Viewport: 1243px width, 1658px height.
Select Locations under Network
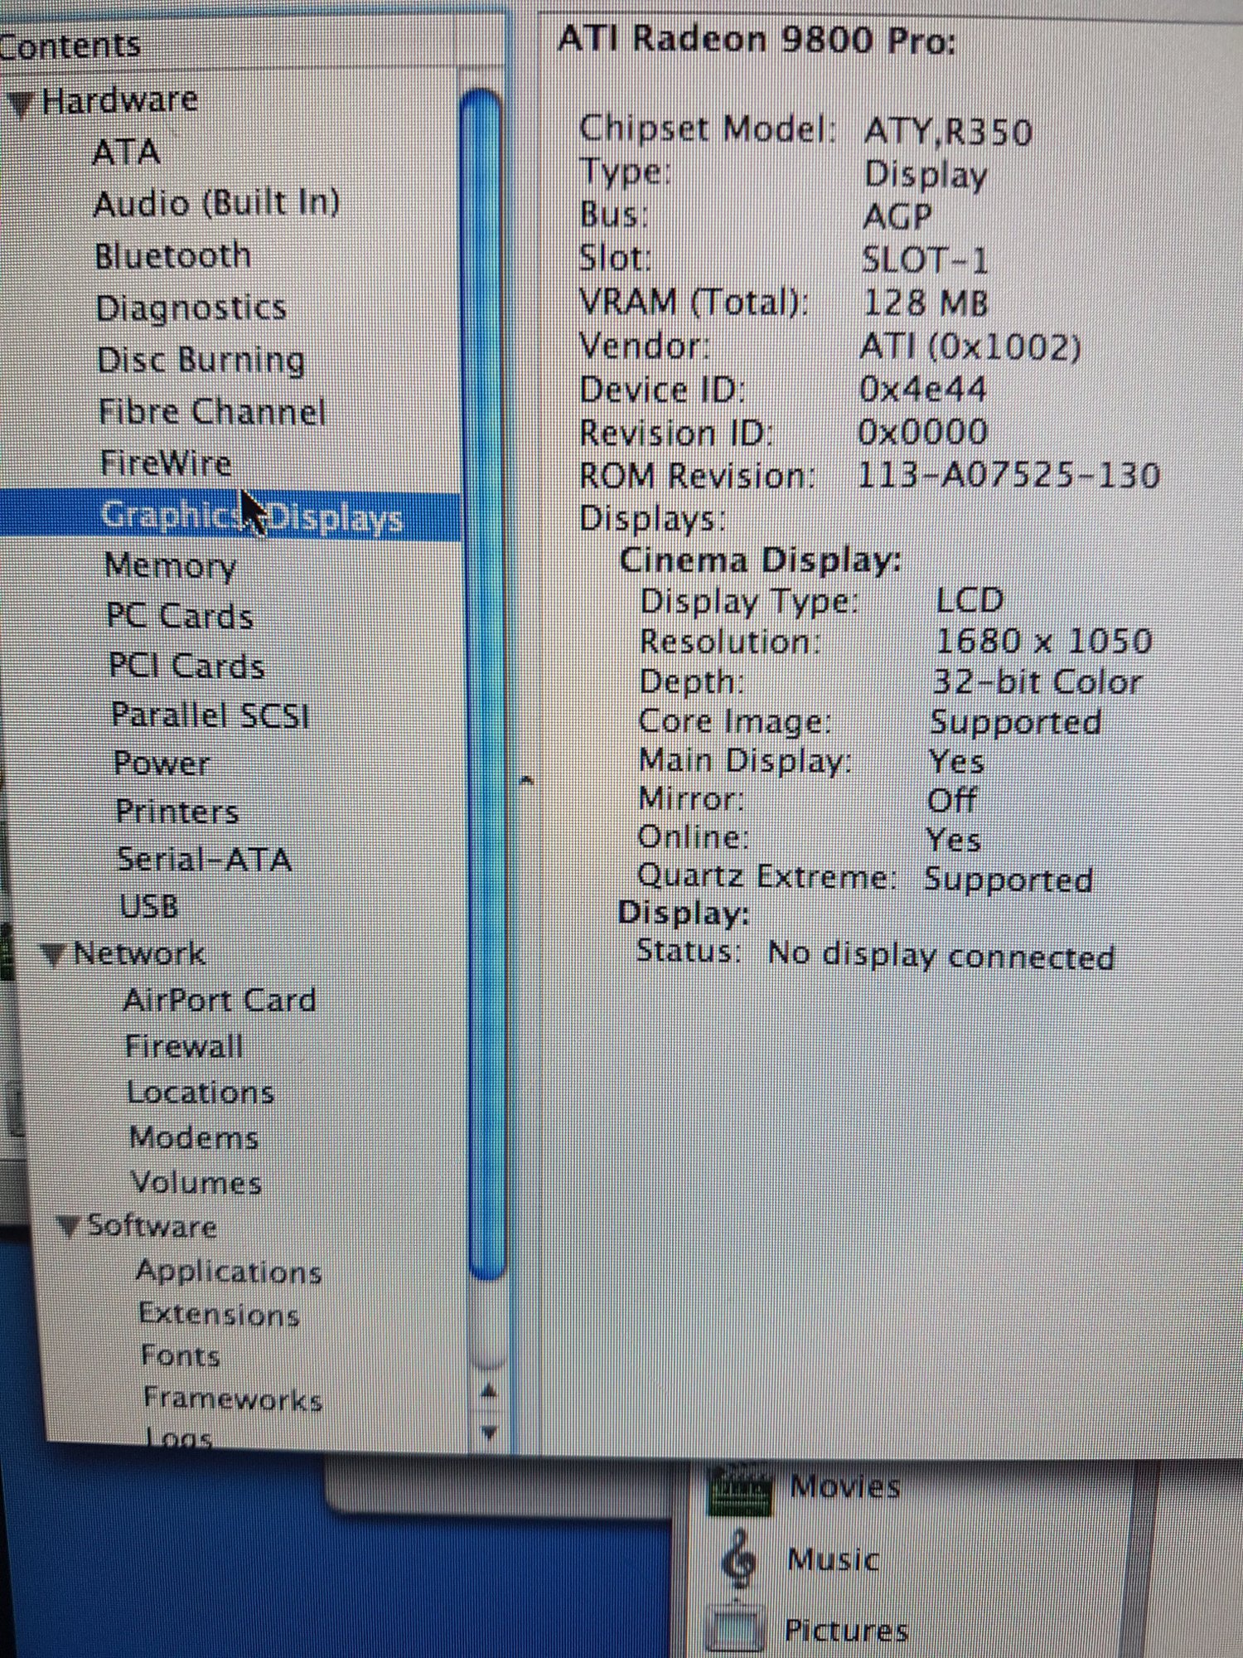201,1092
